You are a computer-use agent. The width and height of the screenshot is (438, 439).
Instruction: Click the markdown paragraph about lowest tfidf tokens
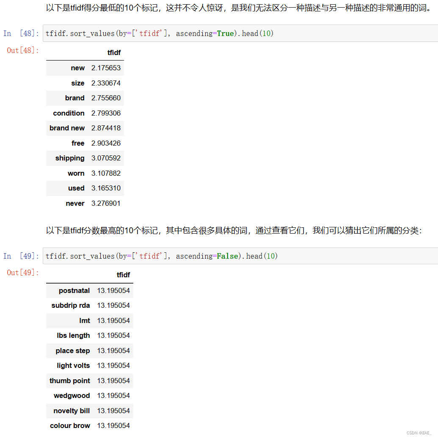[x=239, y=8]
